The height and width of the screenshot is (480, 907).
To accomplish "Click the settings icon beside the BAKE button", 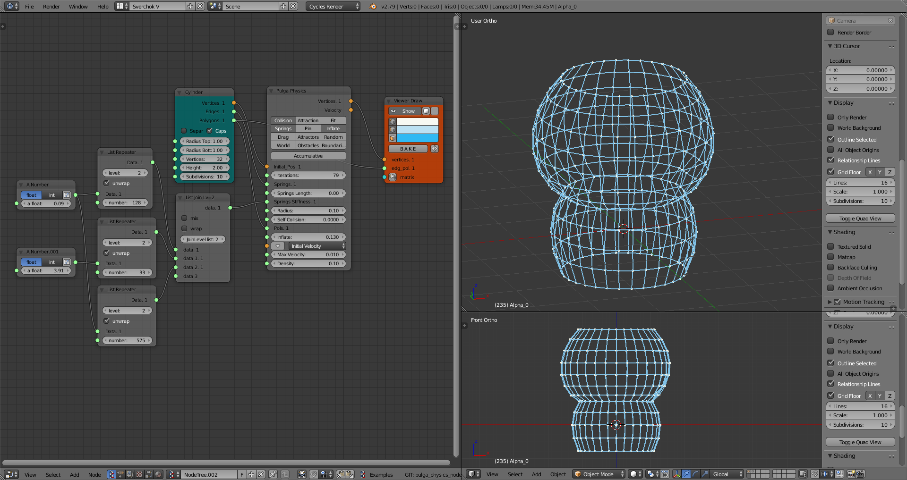I will (435, 149).
